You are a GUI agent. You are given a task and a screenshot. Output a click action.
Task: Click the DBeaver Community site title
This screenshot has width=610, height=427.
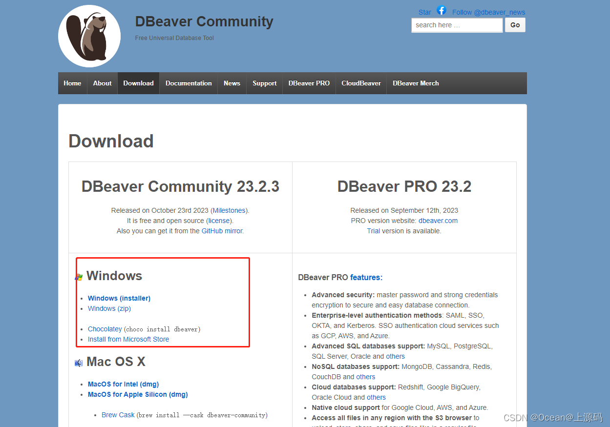[x=204, y=21]
